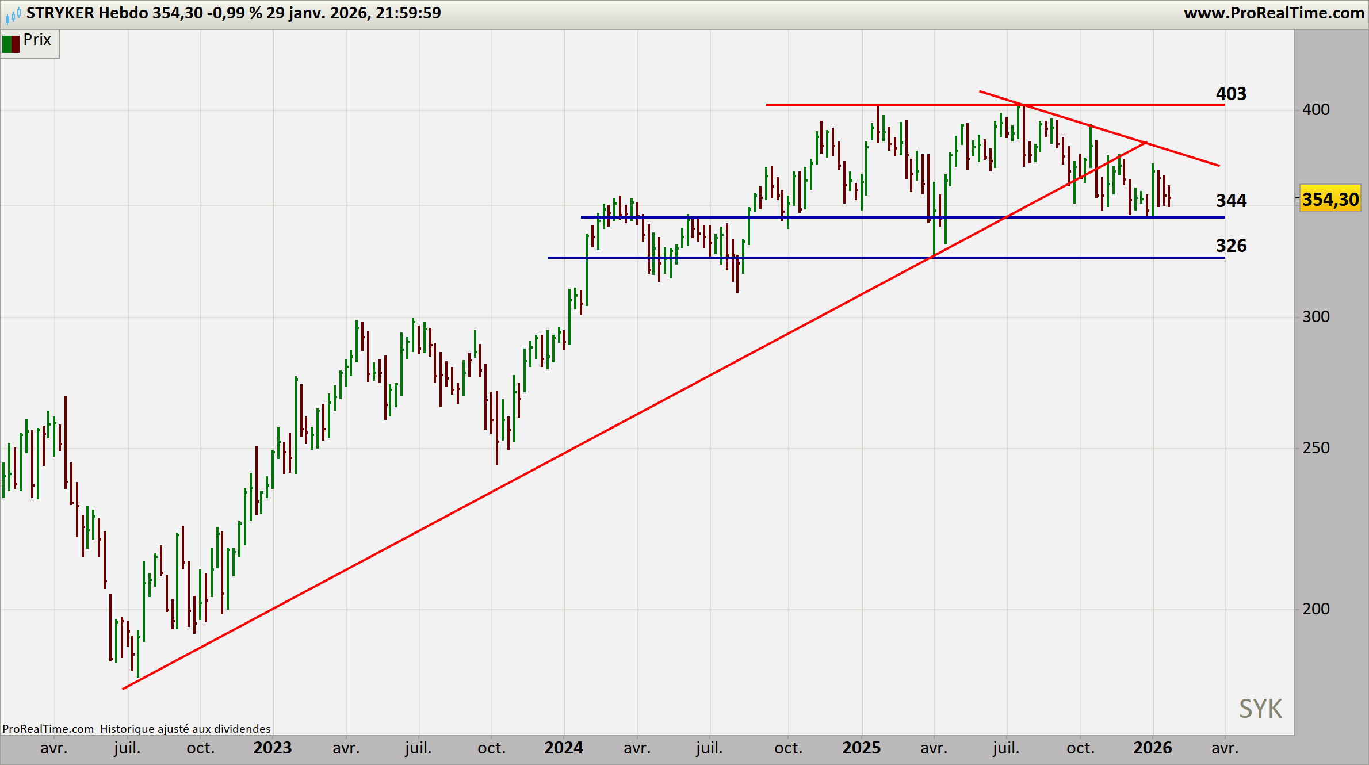Viewport: 1369px width, 765px height.
Task: Select the 2025 marker on time axis
Action: (861, 748)
